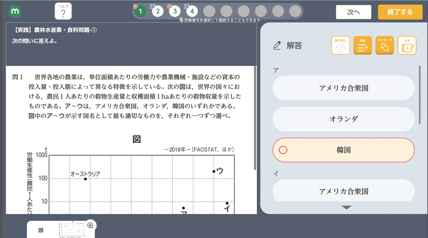This screenshot has height=238, width=428.
Task: Open the 解き直し redo icon
Action: click(x=340, y=45)
